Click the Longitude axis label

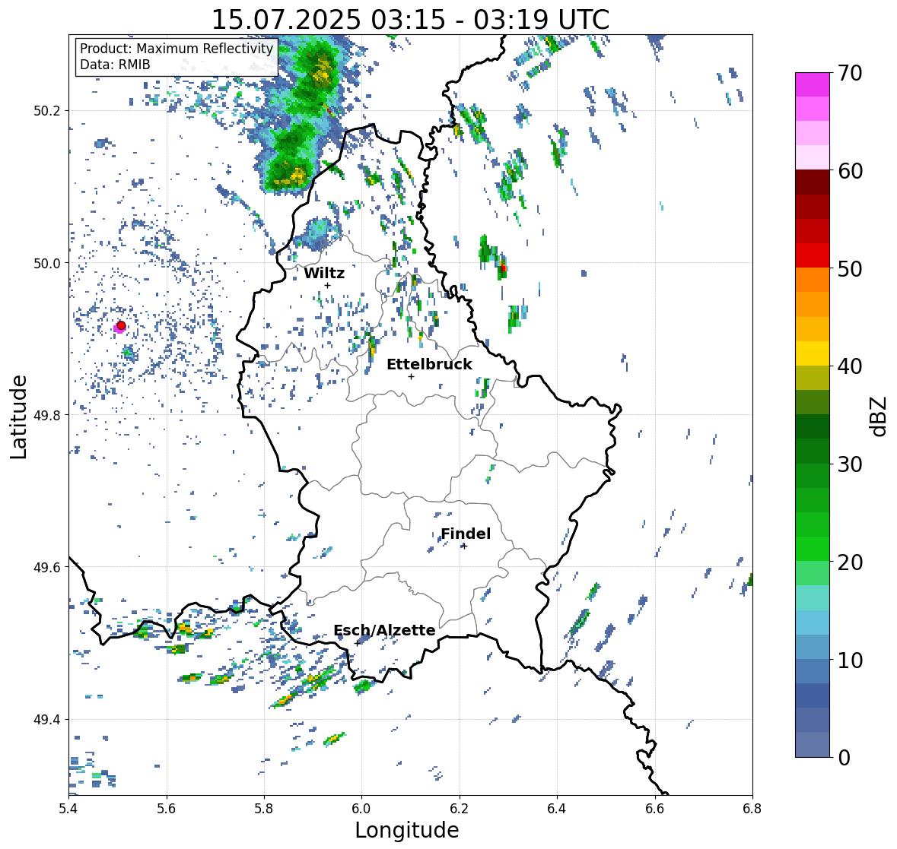pos(407,830)
